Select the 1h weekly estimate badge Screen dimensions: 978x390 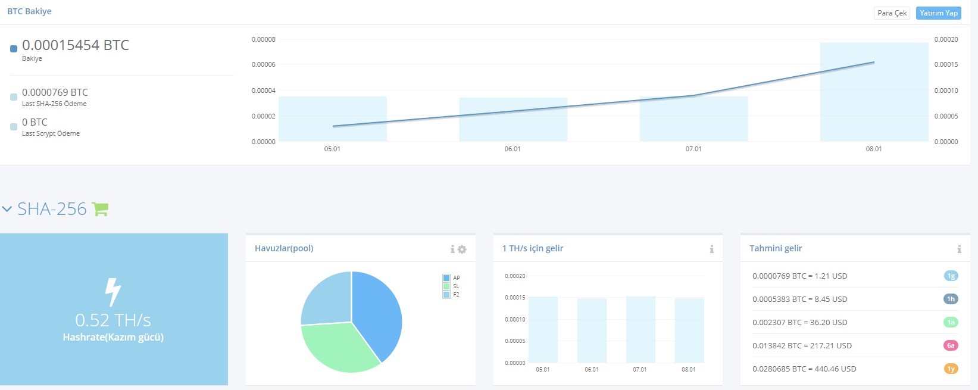(x=951, y=299)
